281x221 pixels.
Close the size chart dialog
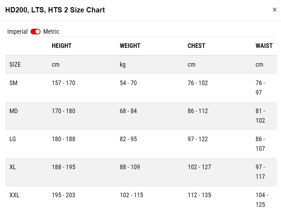pyautogui.click(x=274, y=10)
